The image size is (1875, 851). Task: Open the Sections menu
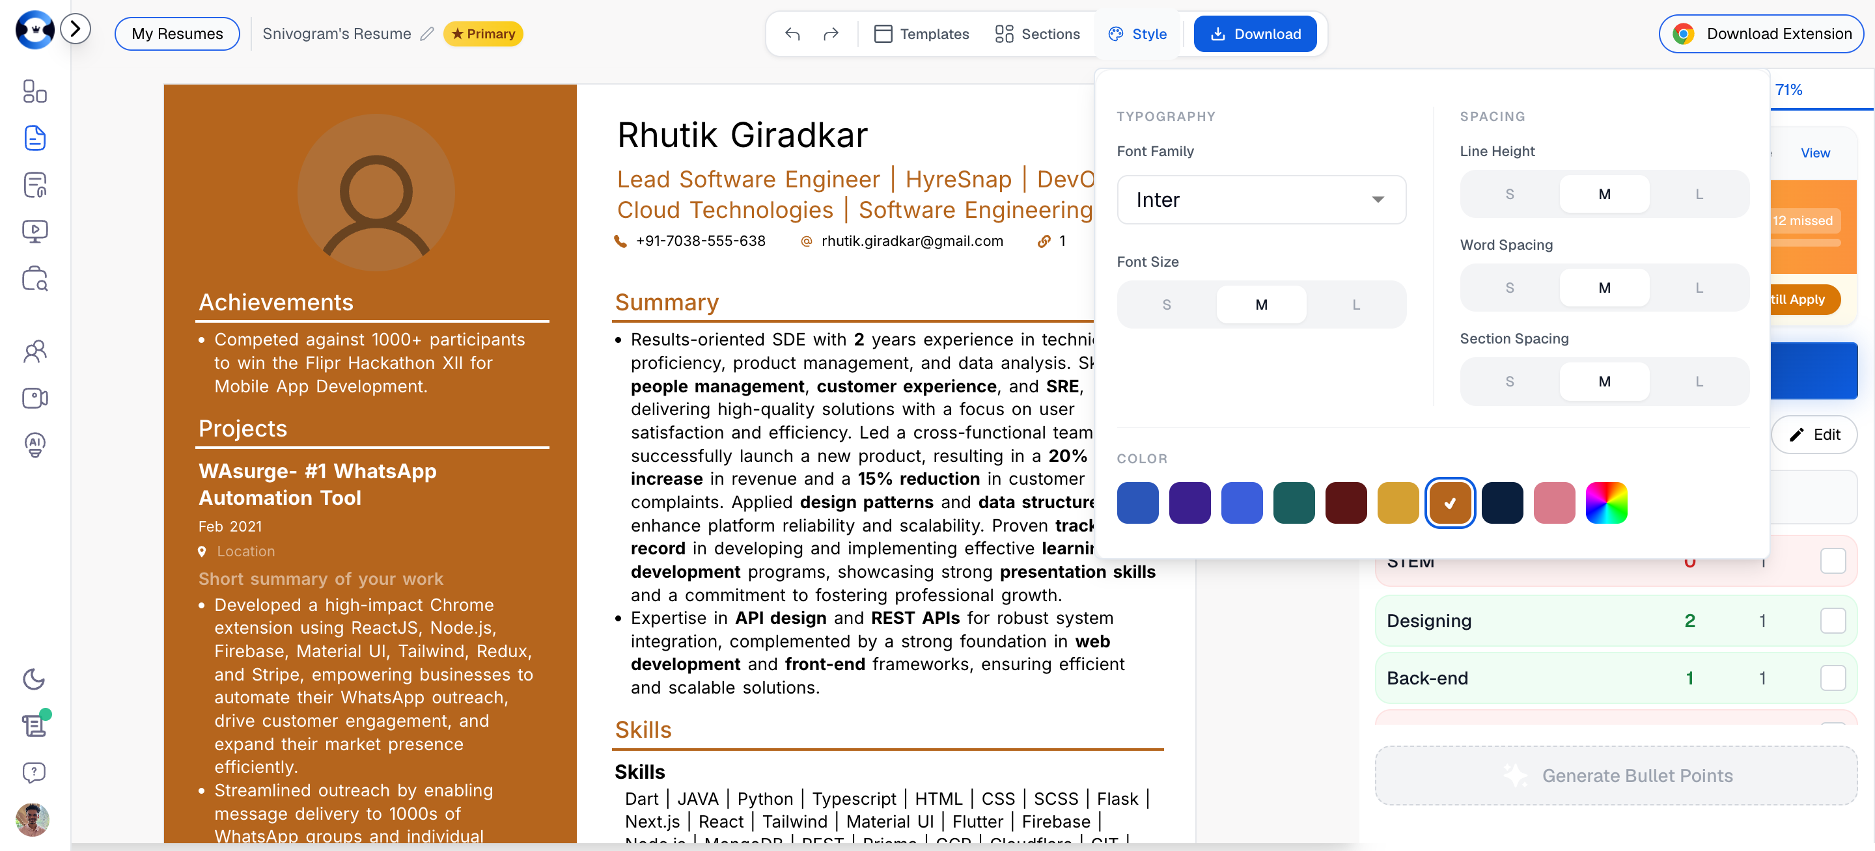click(1037, 33)
